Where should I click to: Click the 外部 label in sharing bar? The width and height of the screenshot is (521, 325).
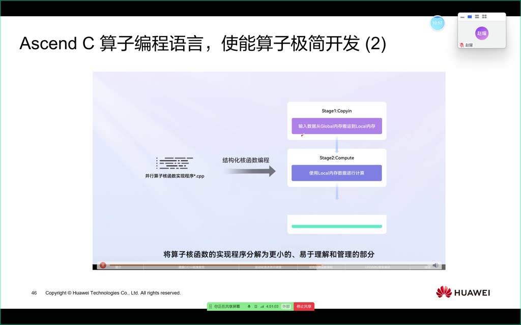[x=286, y=306]
